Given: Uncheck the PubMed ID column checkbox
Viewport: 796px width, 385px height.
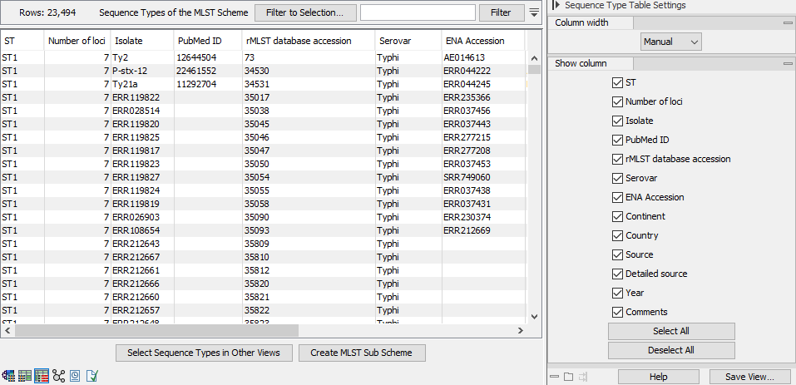Looking at the screenshot, I should [617, 140].
